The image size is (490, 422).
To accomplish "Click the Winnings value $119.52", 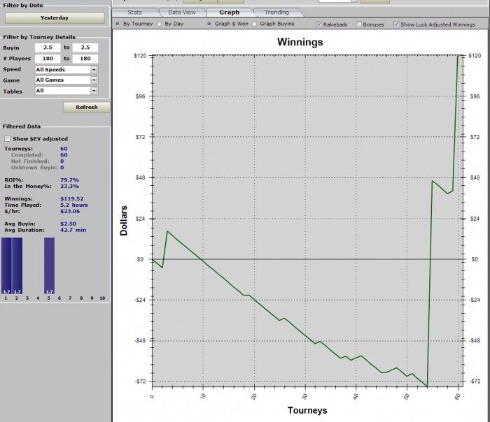I will click(72, 198).
